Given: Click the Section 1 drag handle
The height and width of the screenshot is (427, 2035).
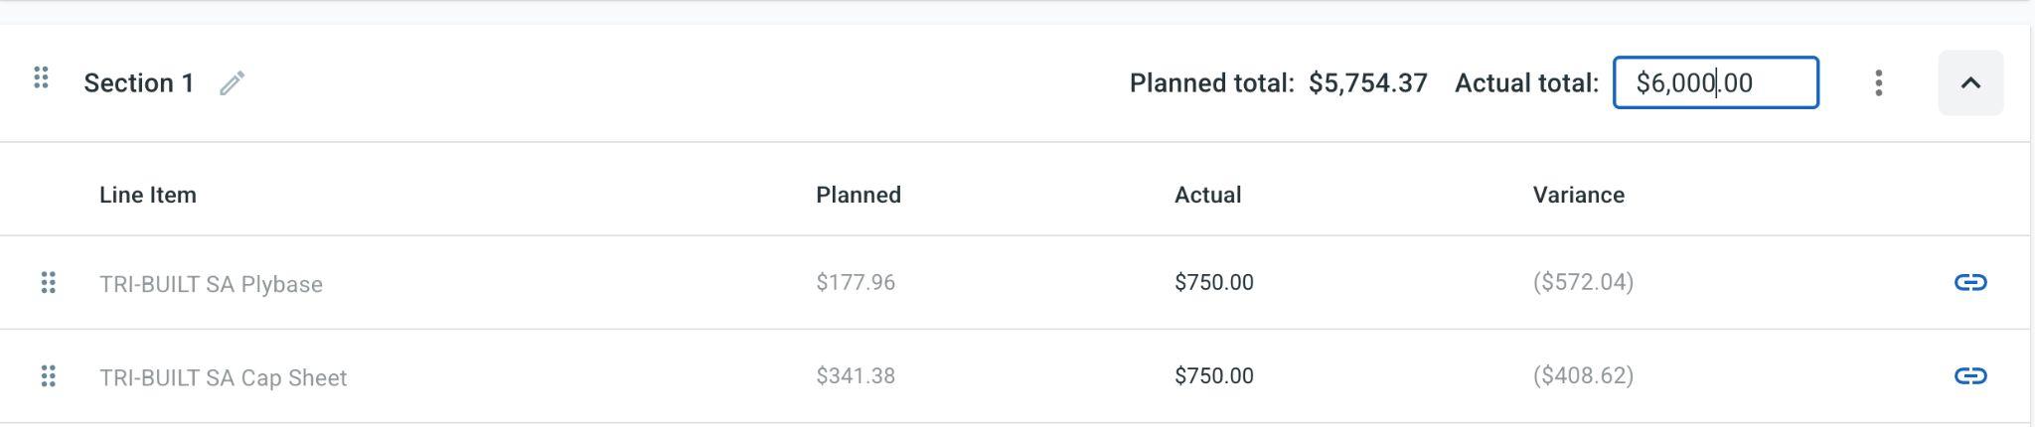Looking at the screenshot, I should pyautogui.click(x=41, y=78).
